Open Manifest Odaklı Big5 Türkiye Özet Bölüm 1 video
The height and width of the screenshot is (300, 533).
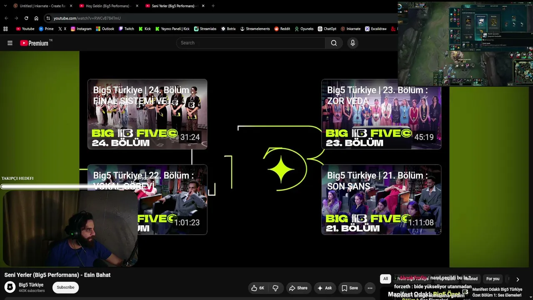point(497,292)
